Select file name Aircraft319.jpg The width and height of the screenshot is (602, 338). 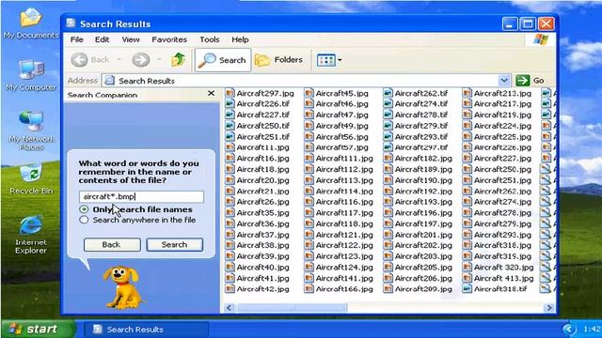click(502, 256)
